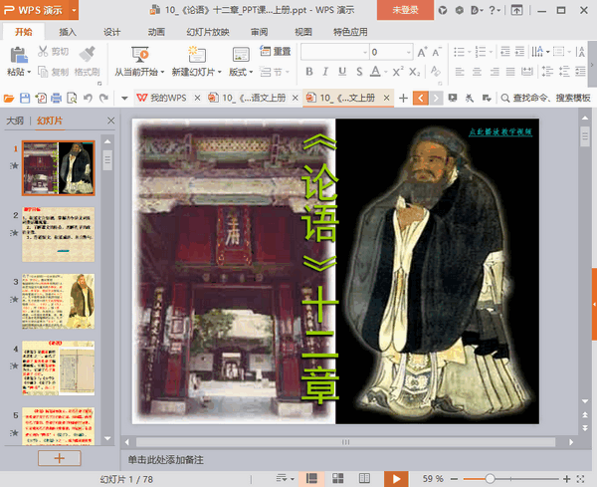Select slide 2 thumbnail
The width and height of the screenshot is (597, 487).
[x=59, y=234]
